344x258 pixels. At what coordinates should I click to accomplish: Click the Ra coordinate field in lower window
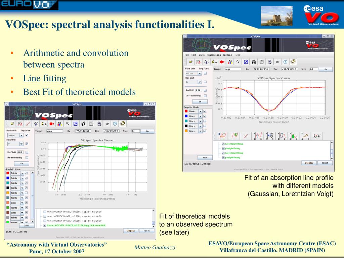pyautogui.click(x=83, y=131)
